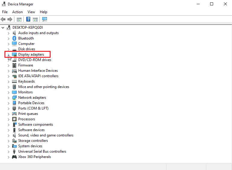Click the Universal Serial Bus controllers icon
232x170 pixels.
point(14,151)
